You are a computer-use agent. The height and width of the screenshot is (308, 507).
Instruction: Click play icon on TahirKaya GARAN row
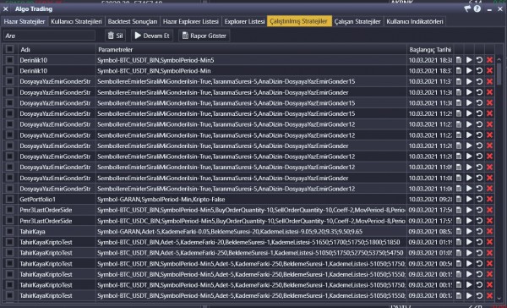pos(469,231)
